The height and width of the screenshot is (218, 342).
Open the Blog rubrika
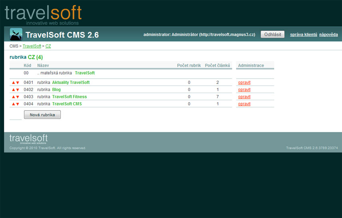(57, 90)
